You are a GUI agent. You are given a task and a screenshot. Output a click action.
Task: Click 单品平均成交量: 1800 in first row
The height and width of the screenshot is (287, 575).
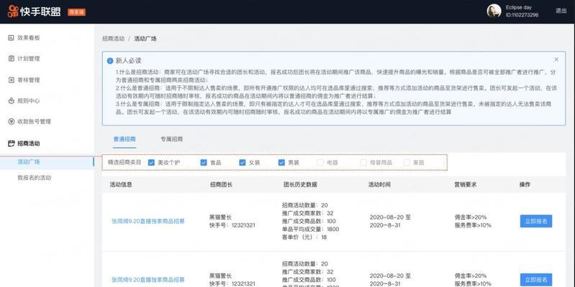coord(310,229)
